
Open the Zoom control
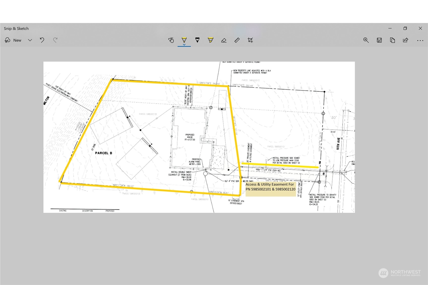[366, 40]
